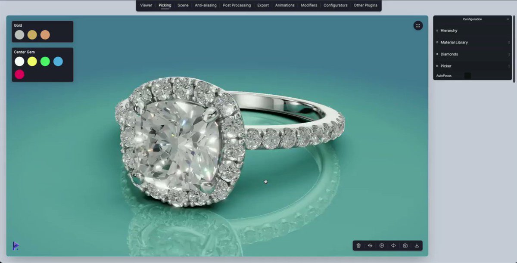Open the Configurators tab
Viewport: 517px width, 263px height.
[x=336, y=6]
